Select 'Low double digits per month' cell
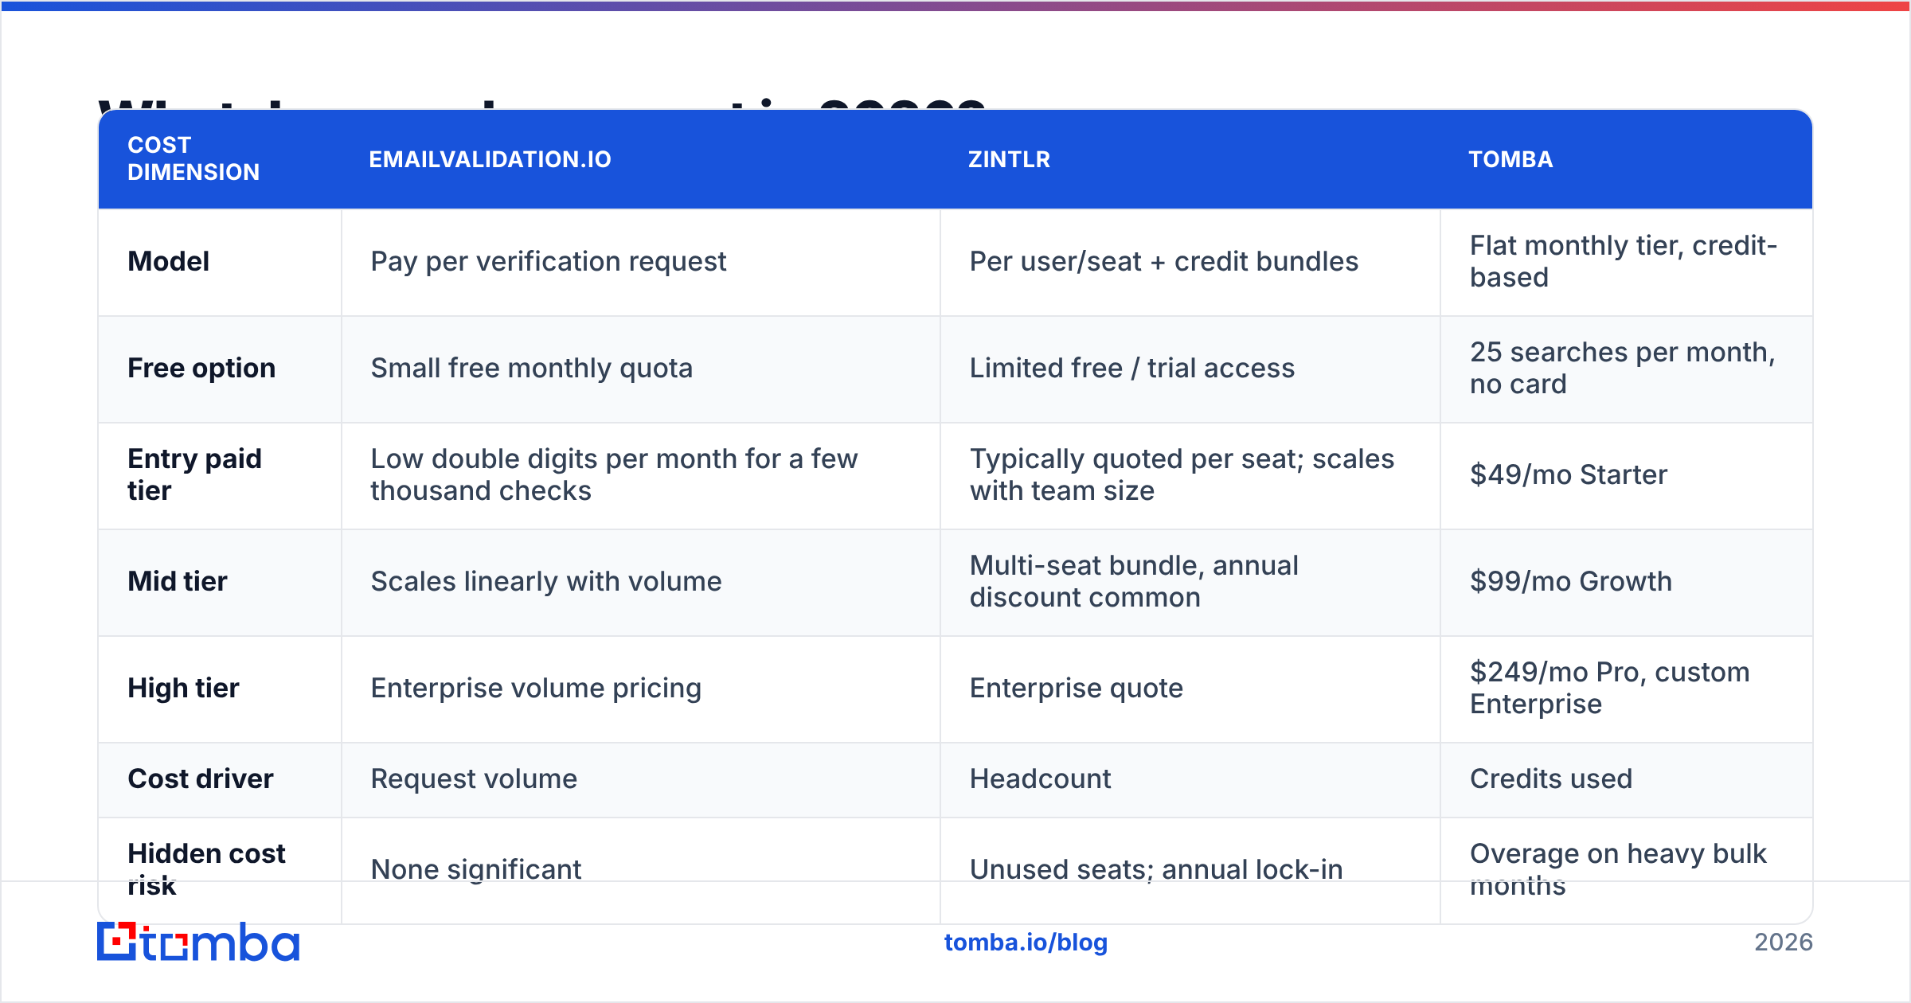The height and width of the screenshot is (1003, 1911). (x=641, y=475)
